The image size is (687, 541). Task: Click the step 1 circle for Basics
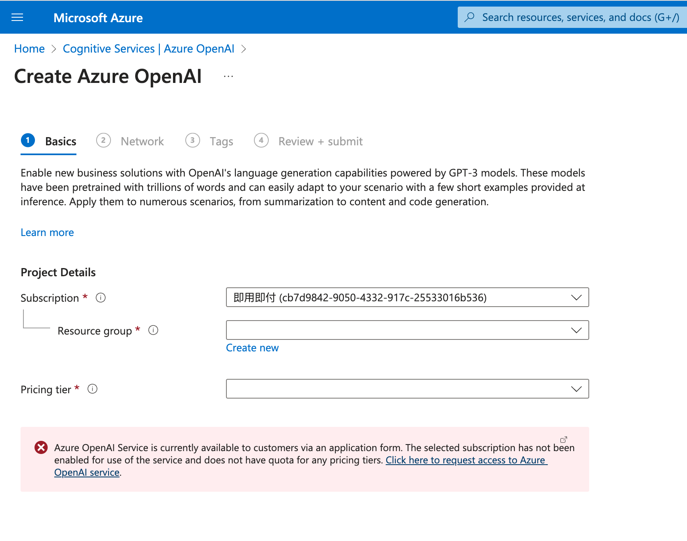point(28,140)
